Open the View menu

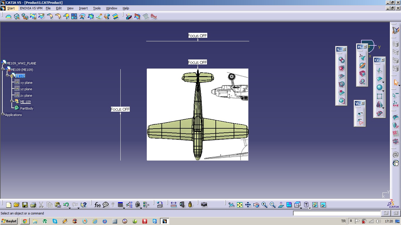point(70,8)
